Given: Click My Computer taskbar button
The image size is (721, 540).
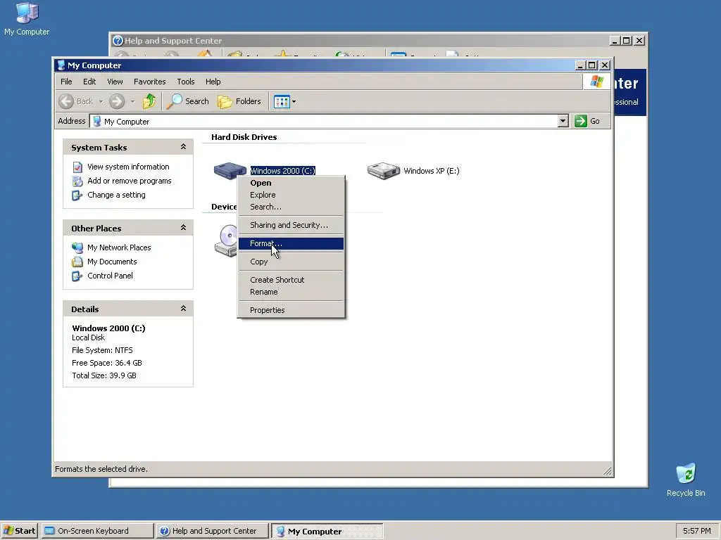Looking at the screenshot, I should (x=327, y=532).
